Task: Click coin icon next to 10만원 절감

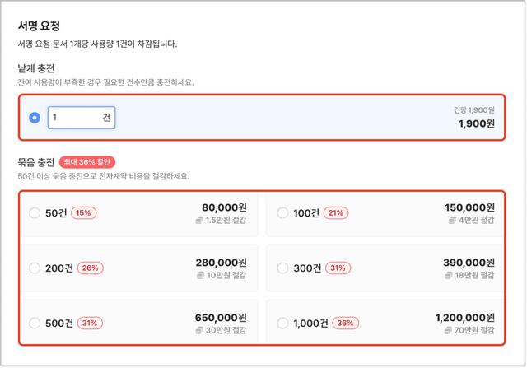Action: 200,276
